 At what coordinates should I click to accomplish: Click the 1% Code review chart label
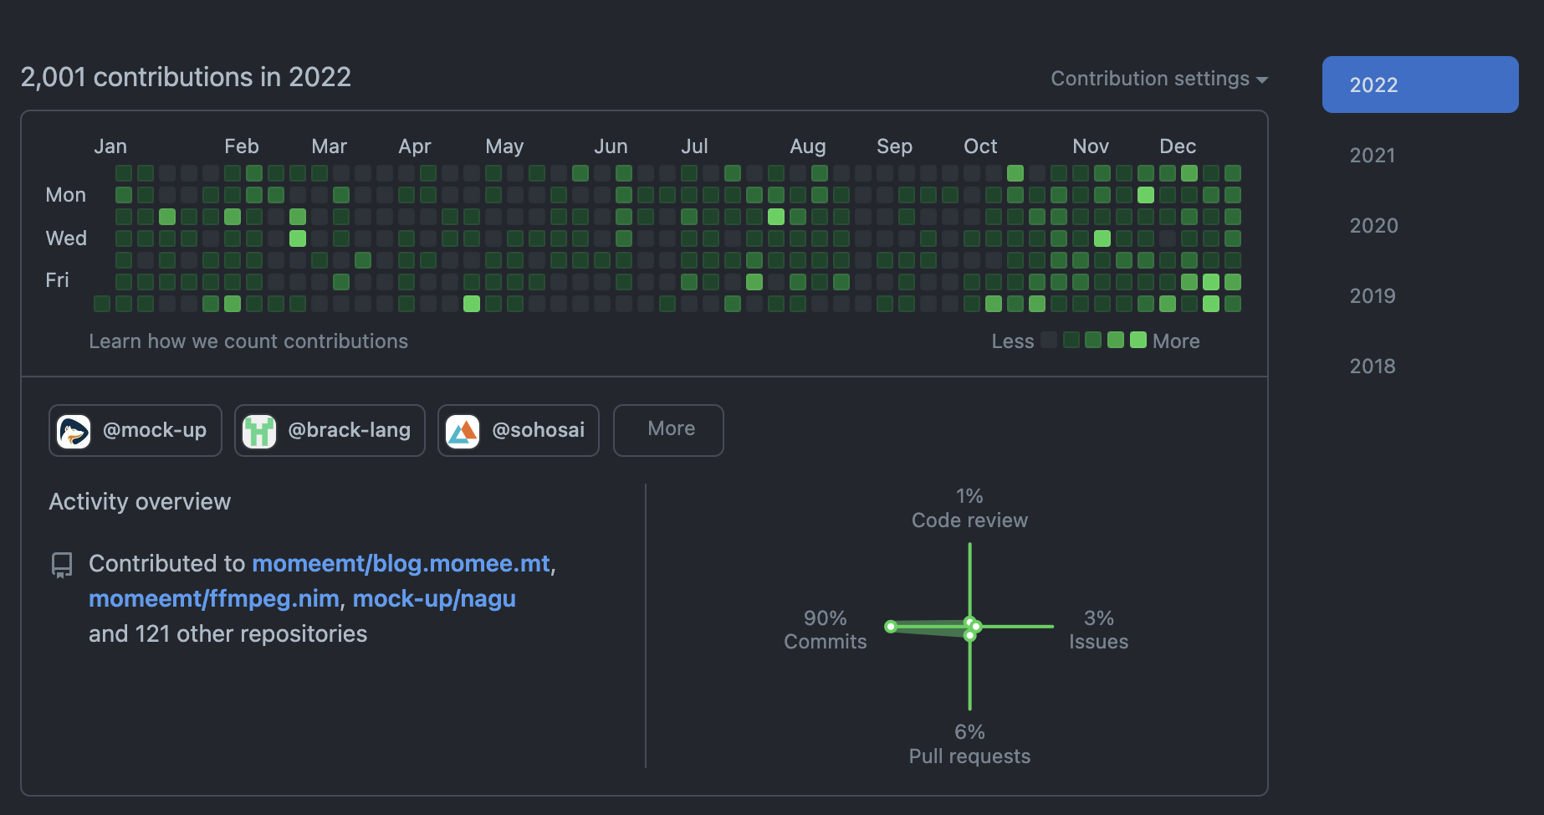(969, 508)
